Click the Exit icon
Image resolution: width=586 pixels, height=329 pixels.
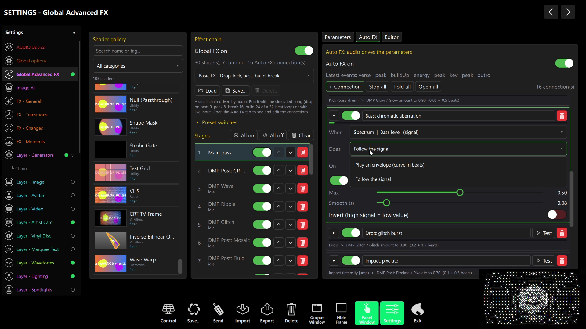pyautogui.click(x=418, y=313)
